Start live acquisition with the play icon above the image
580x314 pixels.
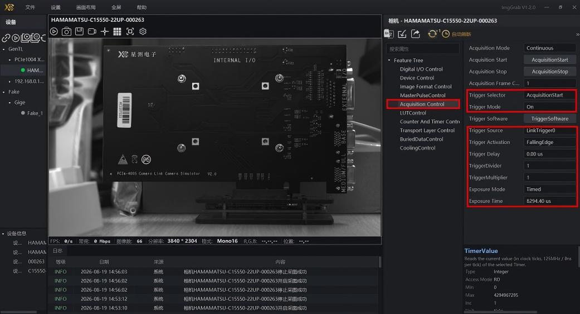(54, 32)
